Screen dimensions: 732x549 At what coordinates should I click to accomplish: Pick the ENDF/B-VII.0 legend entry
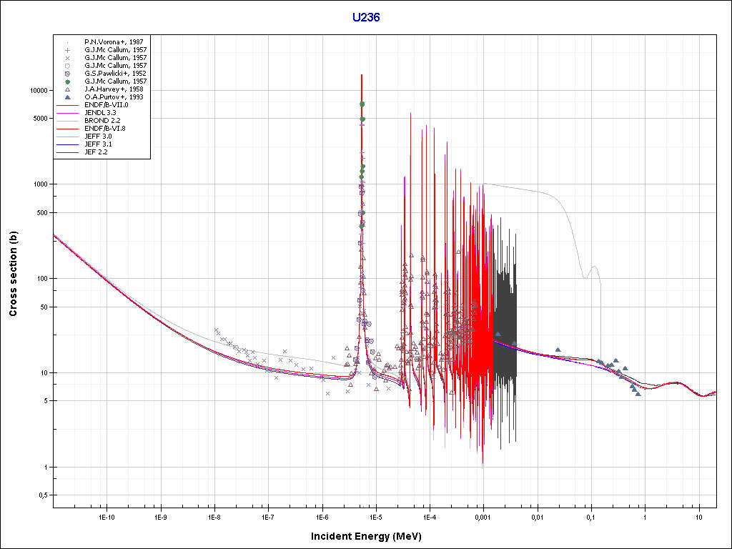106,105
